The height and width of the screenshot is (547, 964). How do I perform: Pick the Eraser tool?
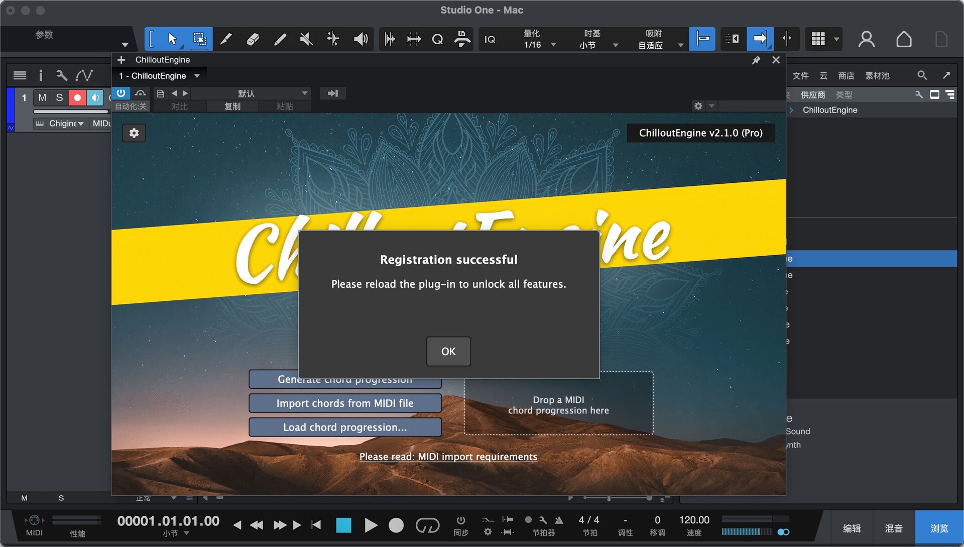(x=253, y=39)
